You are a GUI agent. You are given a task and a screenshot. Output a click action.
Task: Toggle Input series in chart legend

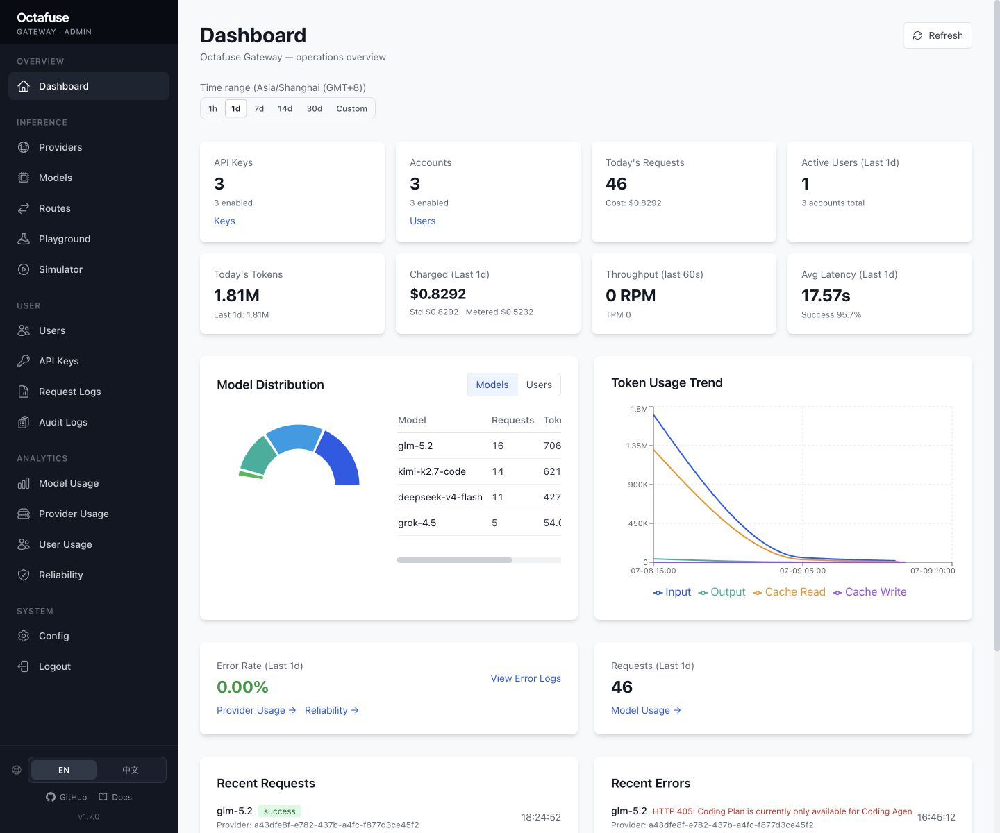672,592
